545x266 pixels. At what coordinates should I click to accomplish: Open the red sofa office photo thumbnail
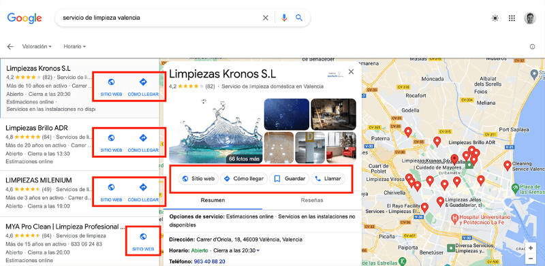341,148
